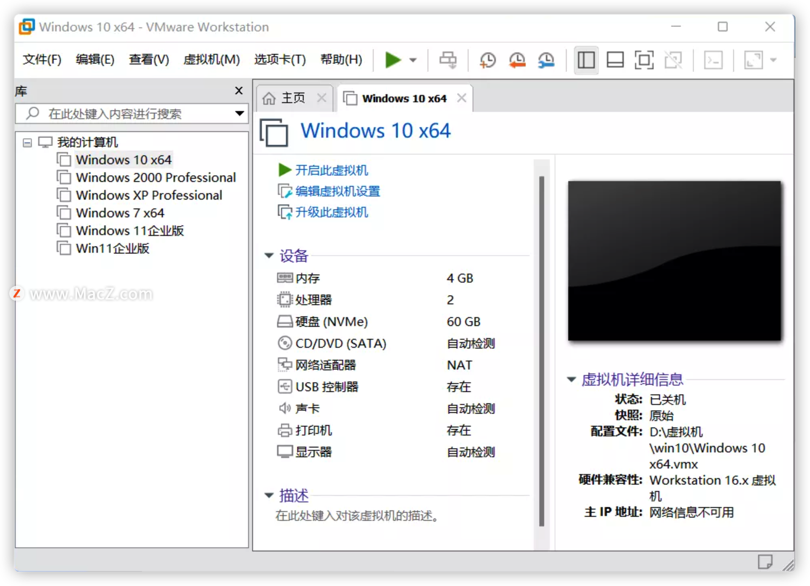Click the VMware logo in title bar
The image size is (810, 586).
[x=27, y=27]
